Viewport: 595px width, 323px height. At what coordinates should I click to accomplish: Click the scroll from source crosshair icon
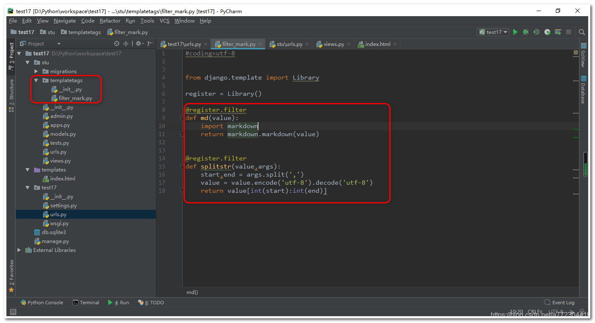pos(117,43)
